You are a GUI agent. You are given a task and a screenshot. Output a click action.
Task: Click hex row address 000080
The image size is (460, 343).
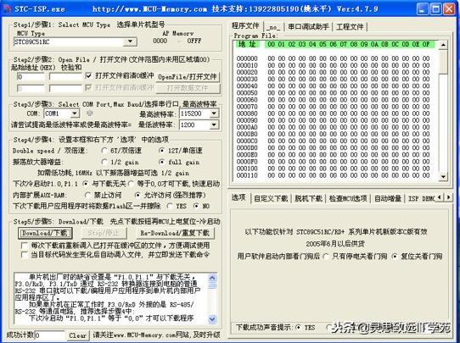click(x=247, y=113)
